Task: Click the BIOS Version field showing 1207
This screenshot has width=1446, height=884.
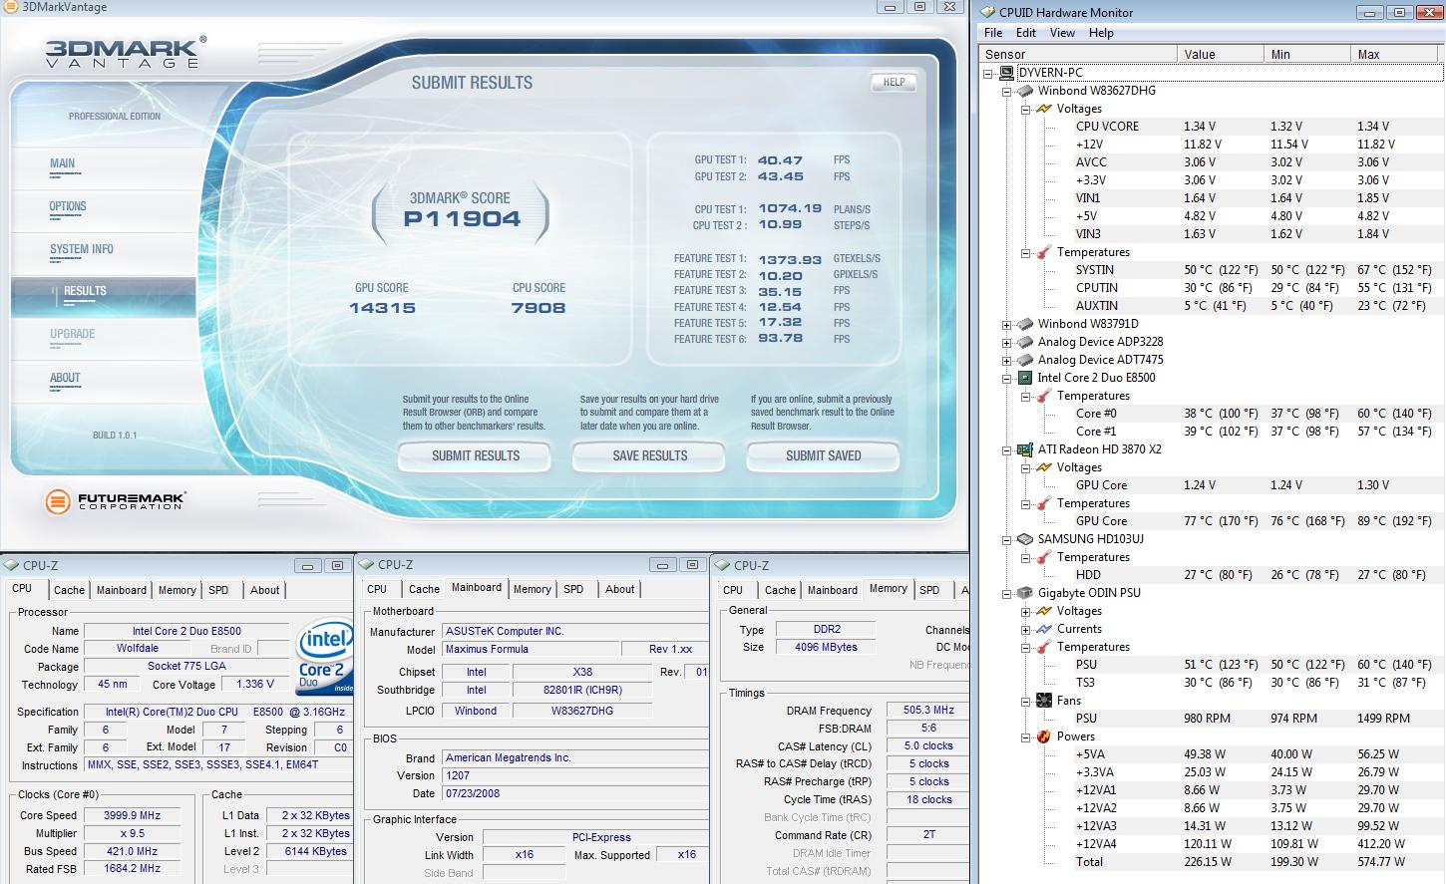Action: 575,775
